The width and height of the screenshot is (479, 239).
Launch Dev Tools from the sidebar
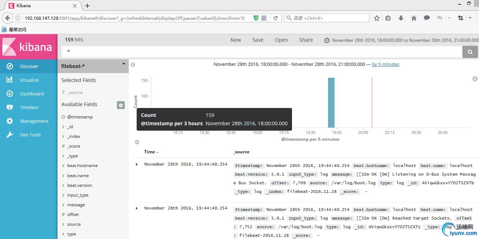(x=29, y=135)
